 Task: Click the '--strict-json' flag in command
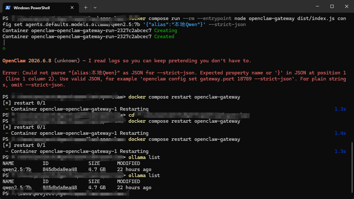click(227, 24)
